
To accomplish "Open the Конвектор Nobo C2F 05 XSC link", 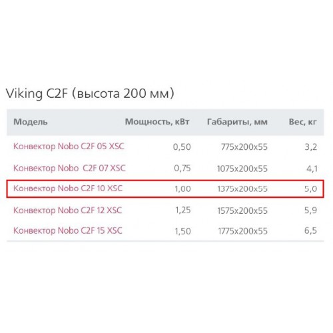I will (69, 147).
